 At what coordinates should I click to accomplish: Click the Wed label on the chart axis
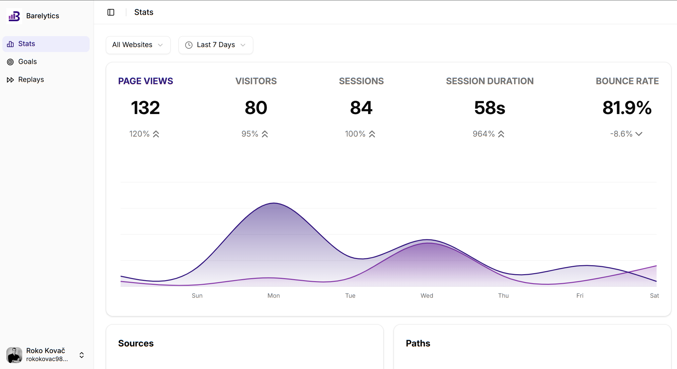click(x=427, y=296)
